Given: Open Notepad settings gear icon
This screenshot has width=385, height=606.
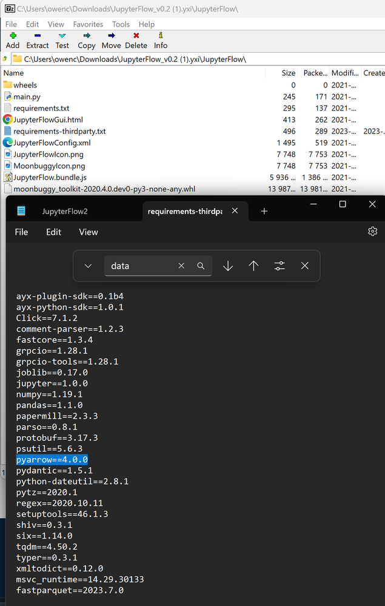Looking at the screenshot, I should 372,232.
